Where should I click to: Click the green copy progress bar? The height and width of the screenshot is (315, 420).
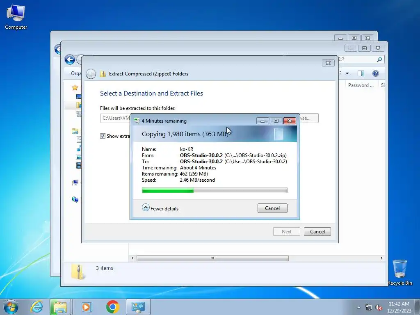pyautogui.click(x=214, y=190)
